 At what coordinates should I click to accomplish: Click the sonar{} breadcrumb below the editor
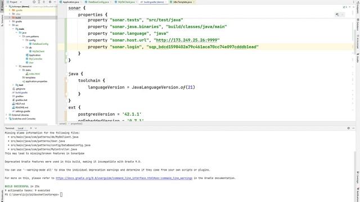62,123
